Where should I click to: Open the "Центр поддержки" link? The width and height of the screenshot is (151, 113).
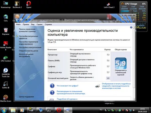(26, 97)
